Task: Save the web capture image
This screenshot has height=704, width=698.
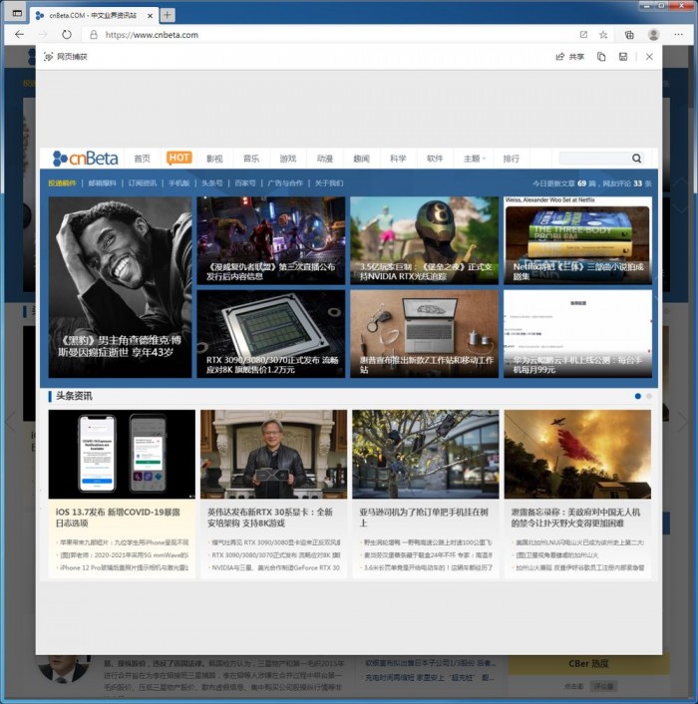Action: (623, 57)
